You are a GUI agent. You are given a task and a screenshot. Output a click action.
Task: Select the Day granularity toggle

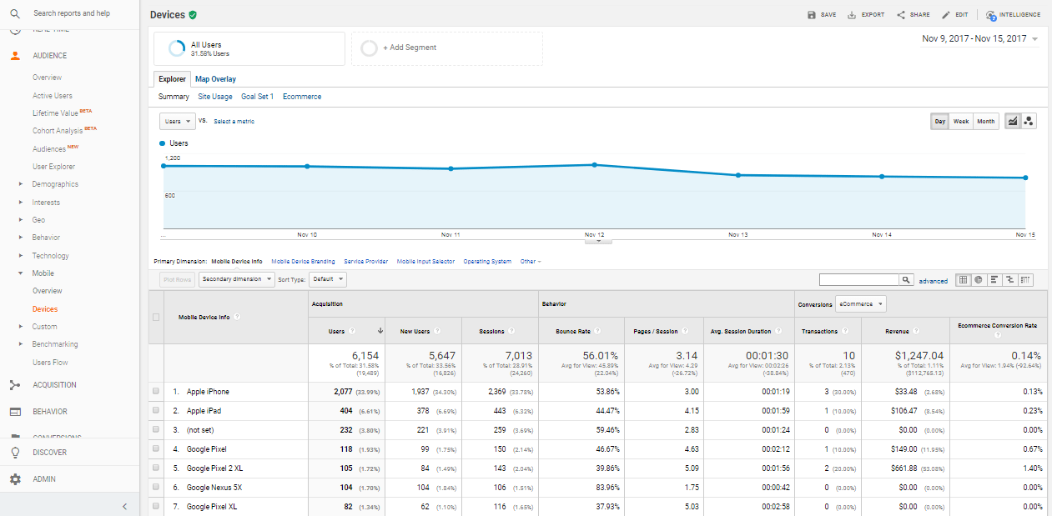[940, 122]
